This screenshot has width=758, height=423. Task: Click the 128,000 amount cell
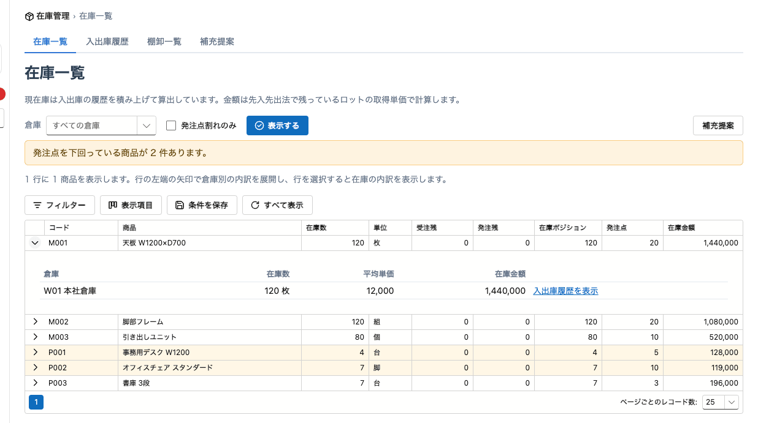pos(703,353)
